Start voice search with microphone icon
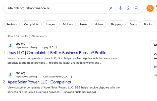The image size is (157, 101). tap(121, 8)
